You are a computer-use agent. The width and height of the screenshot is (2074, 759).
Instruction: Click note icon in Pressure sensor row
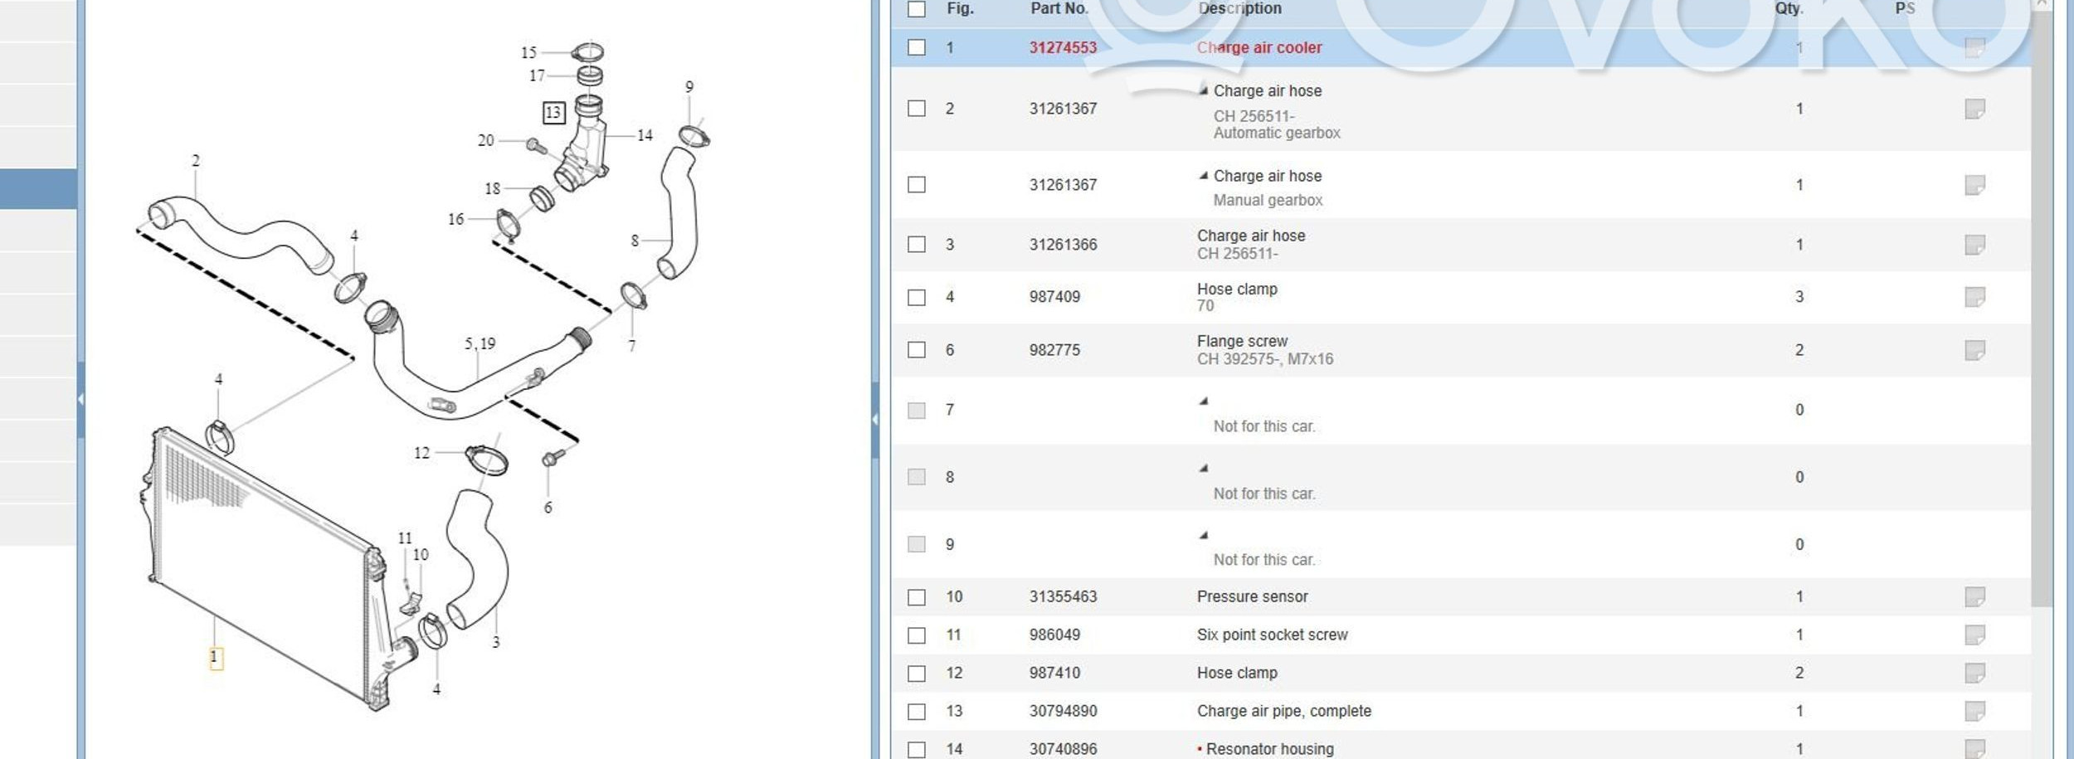click(1974, 596)
